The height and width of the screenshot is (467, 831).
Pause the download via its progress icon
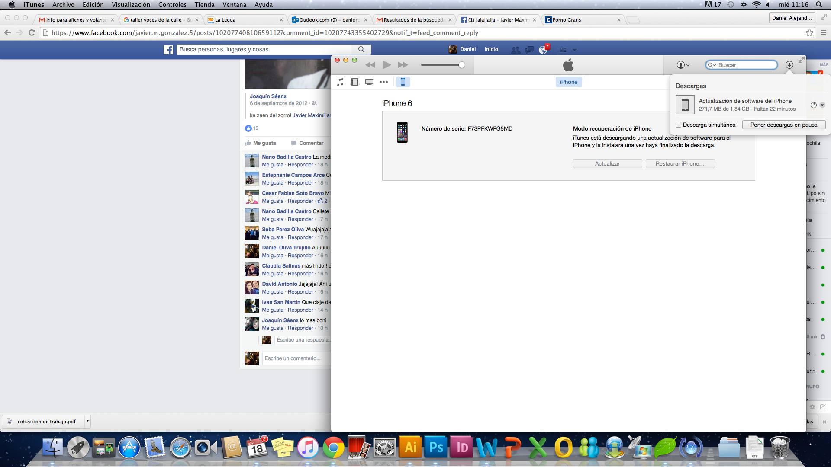[x=813, y=105]
